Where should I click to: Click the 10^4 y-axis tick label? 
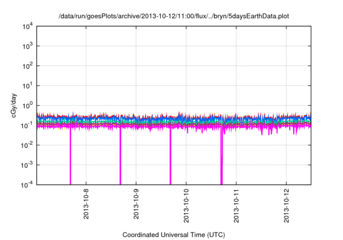click(27, 26)
